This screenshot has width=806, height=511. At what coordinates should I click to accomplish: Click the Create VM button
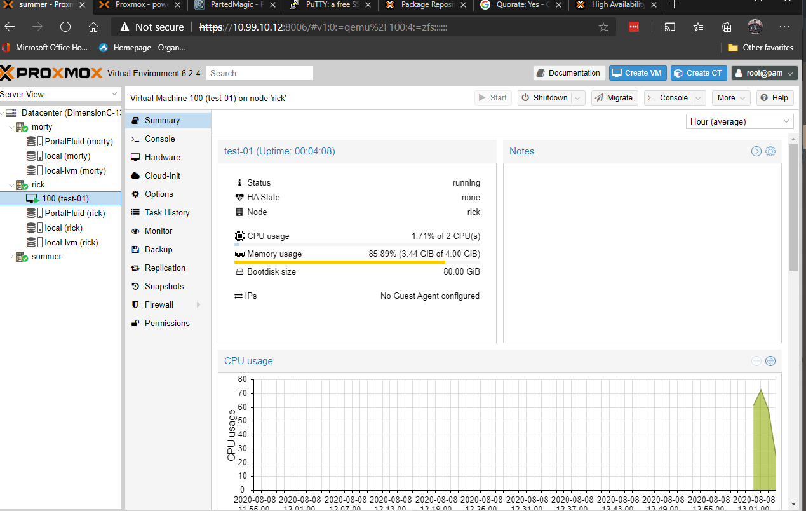[x=637, y=73]
